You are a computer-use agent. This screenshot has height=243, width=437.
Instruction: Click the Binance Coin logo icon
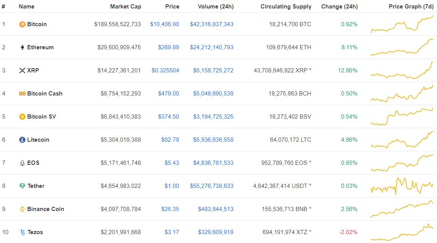[x=22, y=209]
